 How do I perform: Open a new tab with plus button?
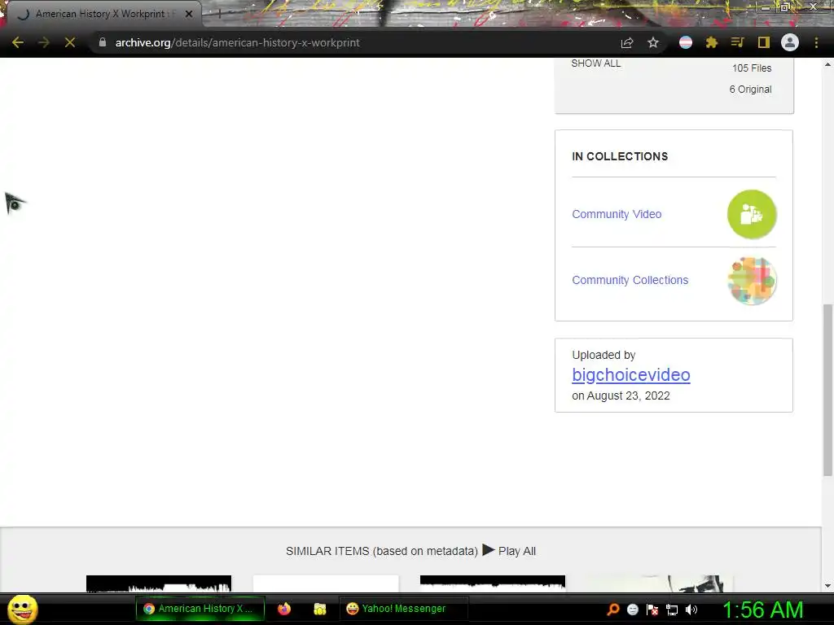(x=218, y=14)
